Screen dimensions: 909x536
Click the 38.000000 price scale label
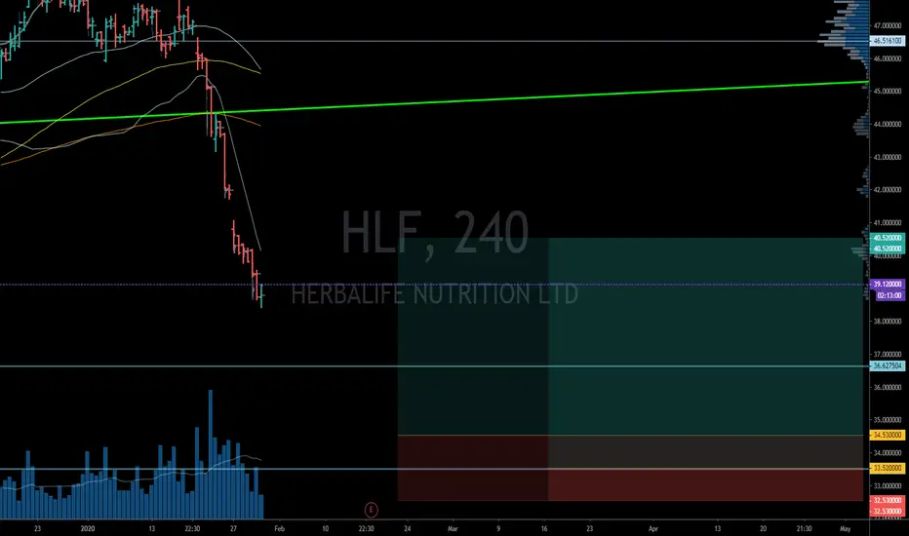click(x=888, y=321)
